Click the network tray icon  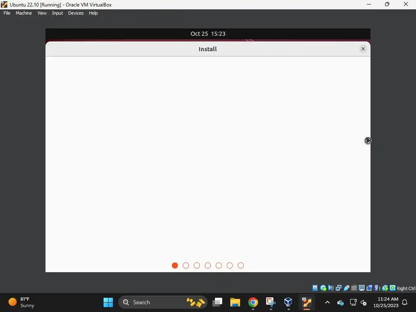pos(353,302)
